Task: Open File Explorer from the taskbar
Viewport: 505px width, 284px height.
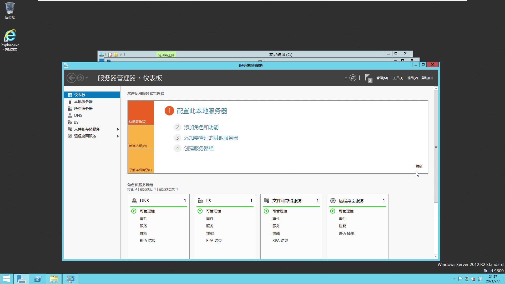Action: (x=54, y=279)
